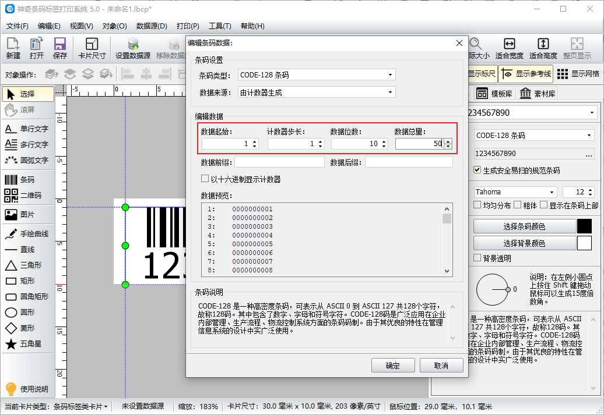Click 设置数据源 toolbar icon
Image resolution: width=604 pixels, height=415 pixels.
133,48
